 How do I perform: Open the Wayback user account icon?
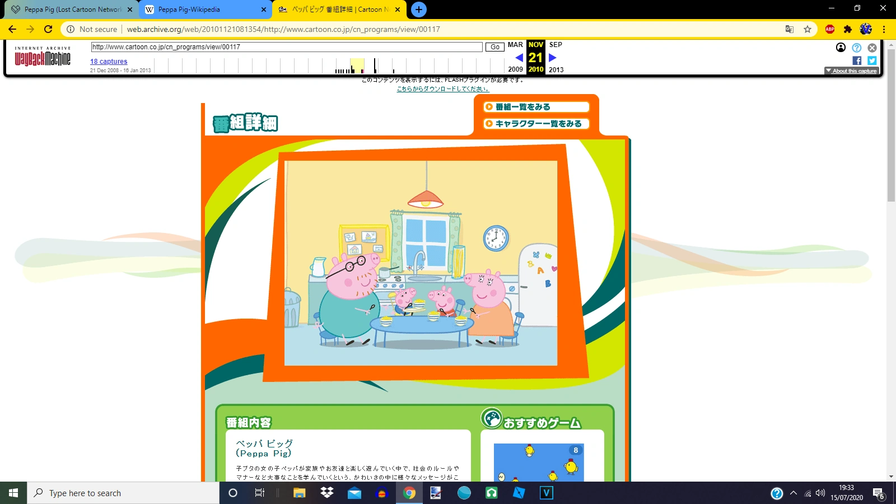[x=841, y=48]
